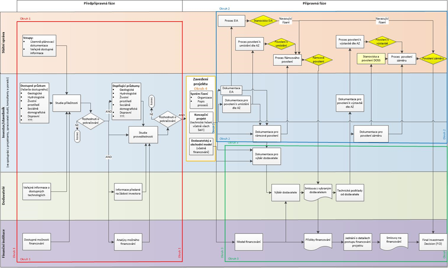448x268 pixels.
Task: Click the Státní správa lane label
Action: 4,43
